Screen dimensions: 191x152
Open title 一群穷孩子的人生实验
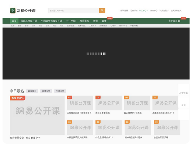77,138
